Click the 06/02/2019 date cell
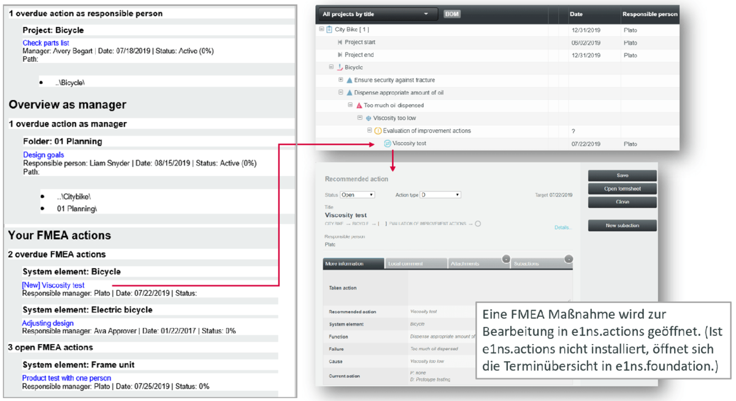Image resolution: width=736 pixels, height=401 pixels. tap(586, 43)
